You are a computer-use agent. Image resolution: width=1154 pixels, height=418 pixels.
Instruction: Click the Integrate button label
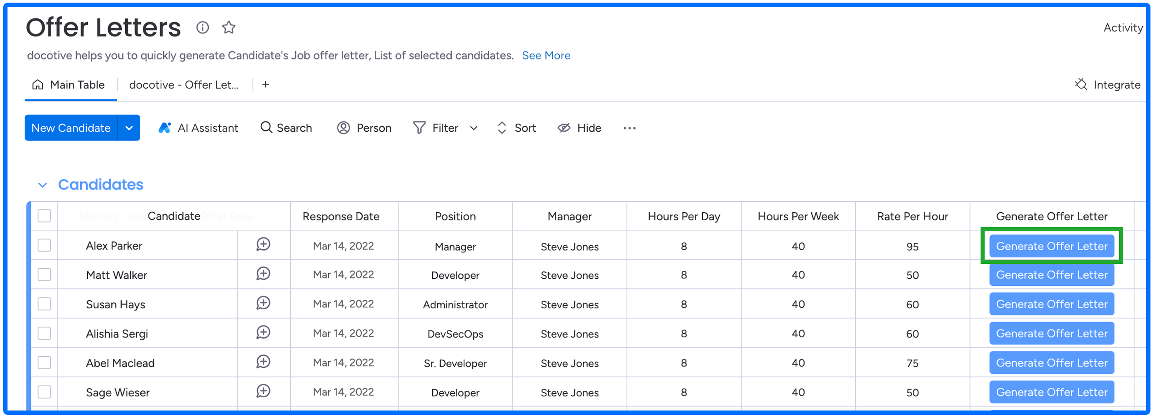pyautogui.click(x=1117, y=85)
